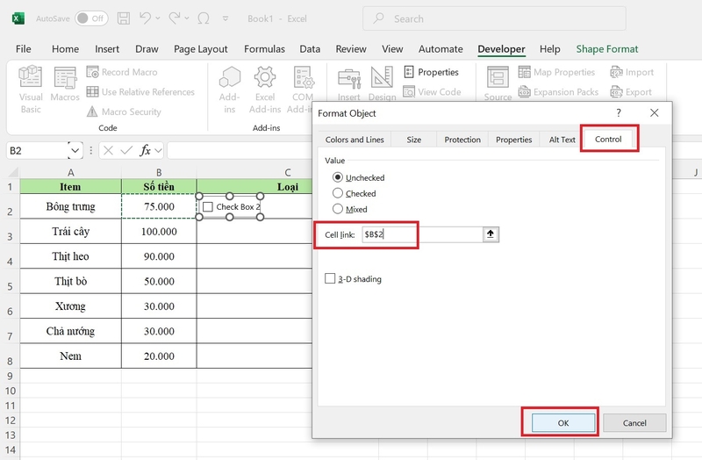
Task: Click the Undo arrow
Action: tap(145, 18)
